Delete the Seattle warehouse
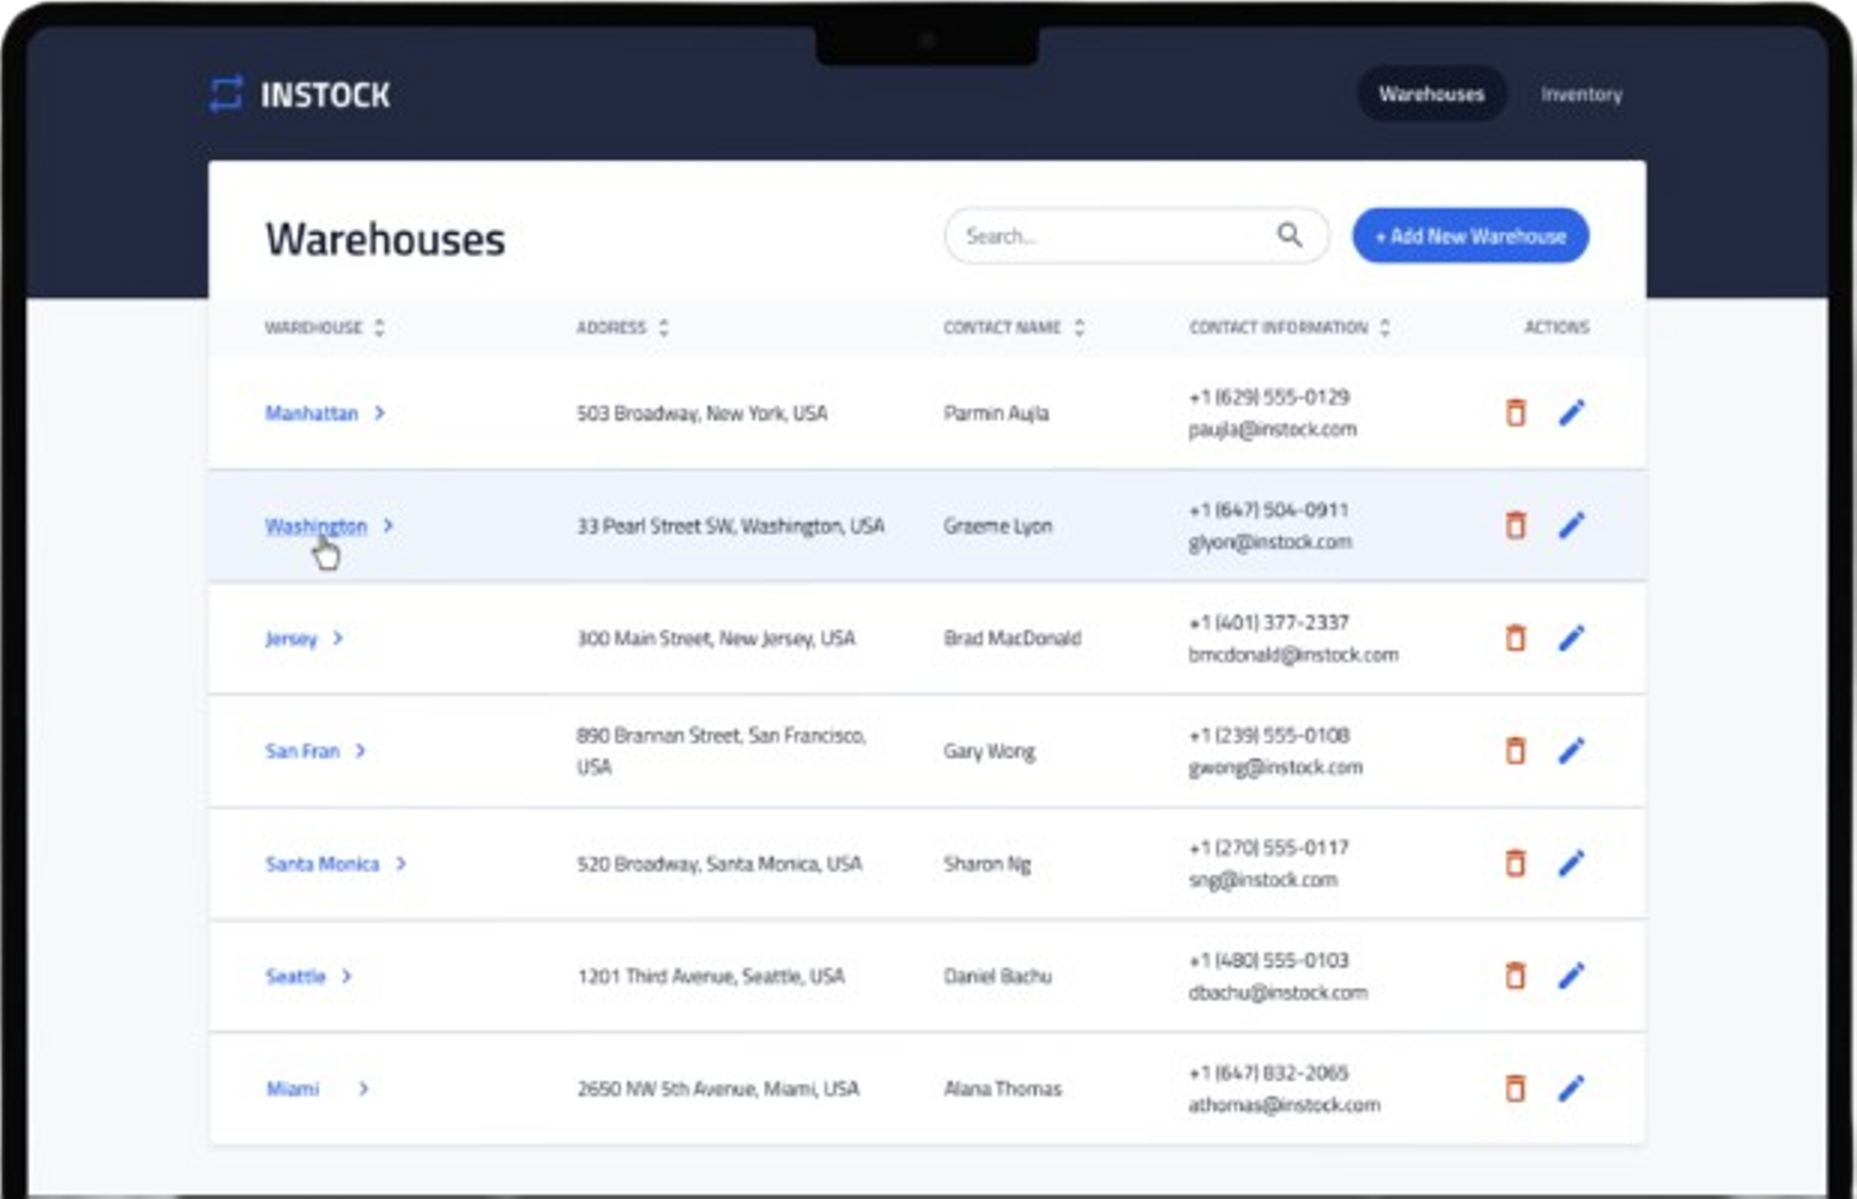This screenshot has height=1199, width=1857. tap(1516, 976)
